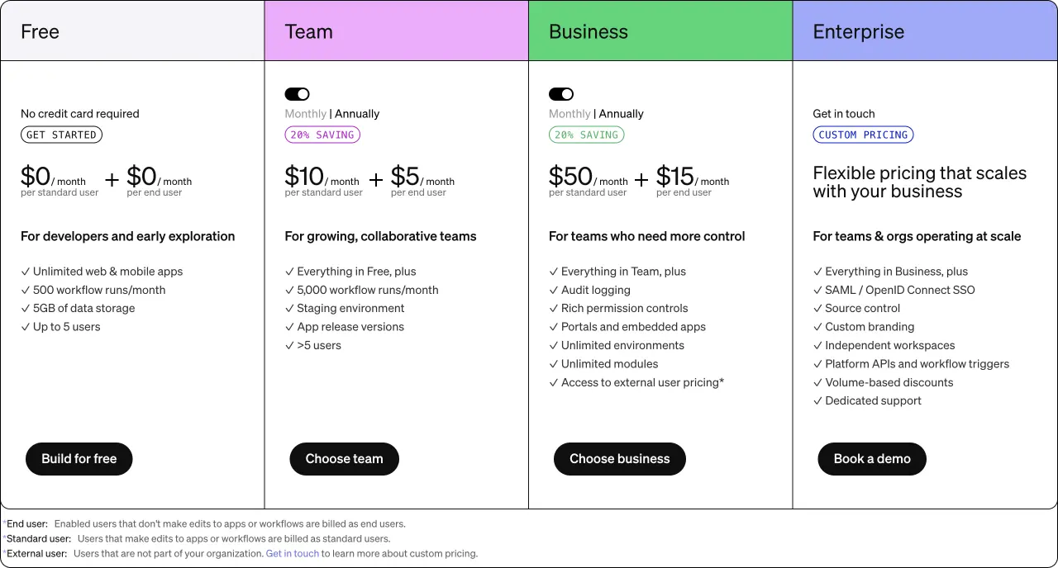
Task: Click checkmark next to Audit logging
Action: (x=554, y=290)
